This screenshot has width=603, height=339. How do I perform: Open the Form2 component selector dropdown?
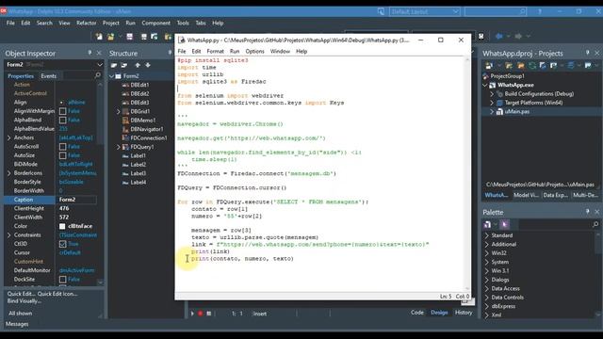100,65
